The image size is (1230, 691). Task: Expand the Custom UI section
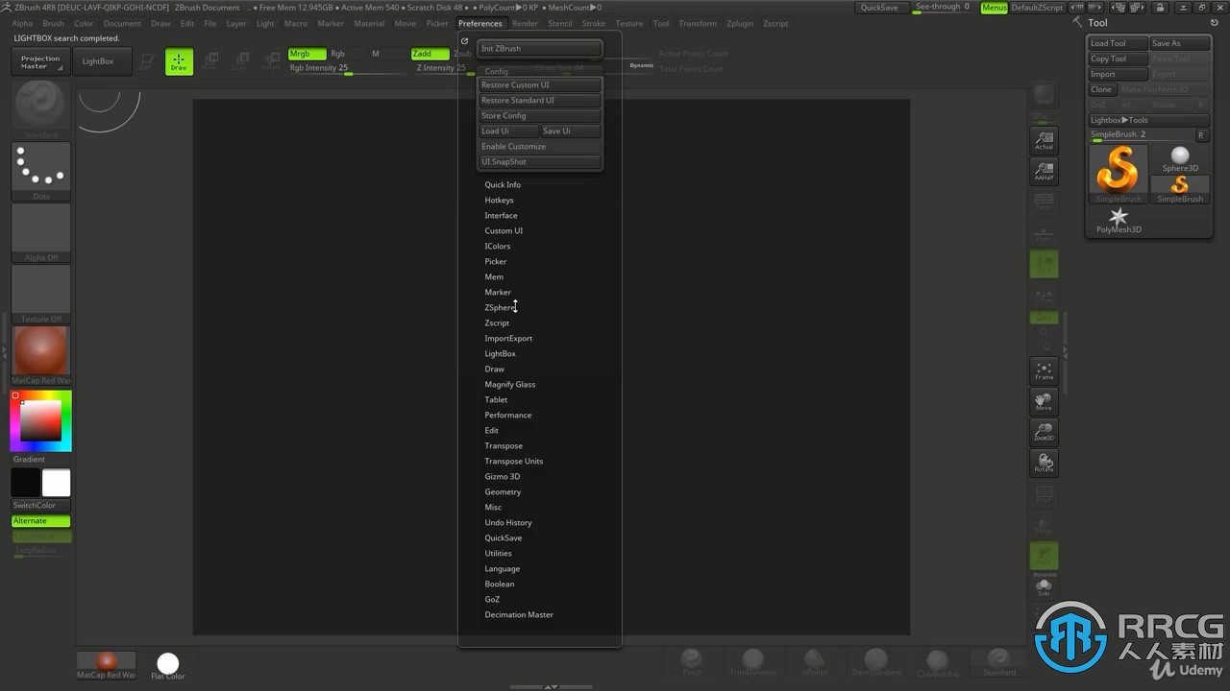pyautogui.click(x=504, y=230)
